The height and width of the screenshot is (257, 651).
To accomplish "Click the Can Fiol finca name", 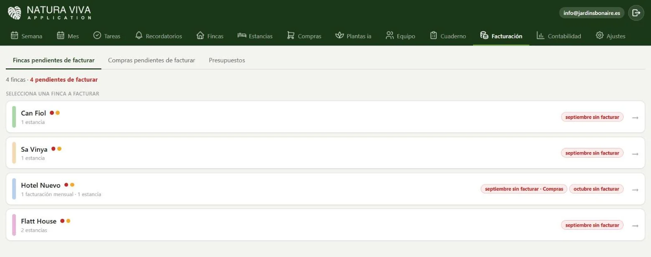I will coord(34,113).
